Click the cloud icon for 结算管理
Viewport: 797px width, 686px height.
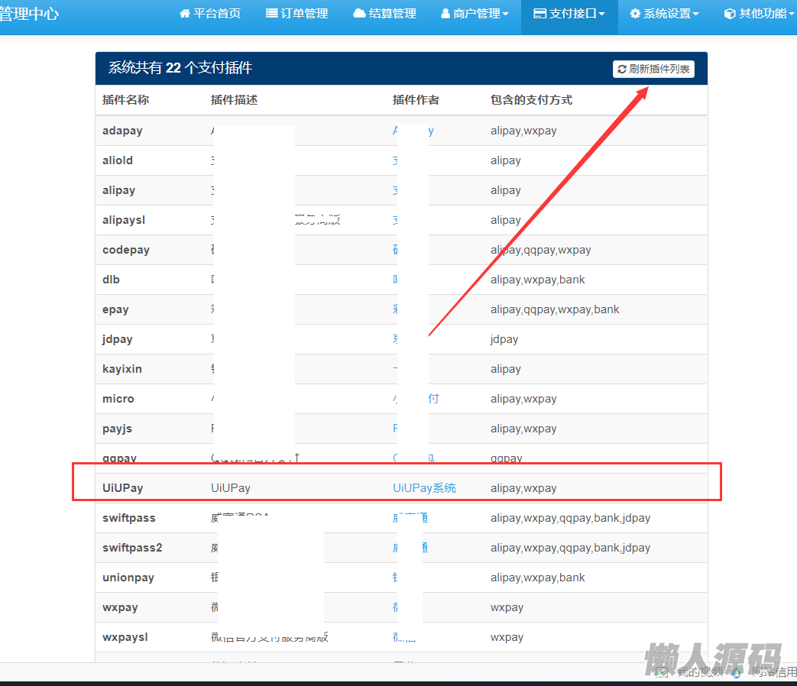359,14
